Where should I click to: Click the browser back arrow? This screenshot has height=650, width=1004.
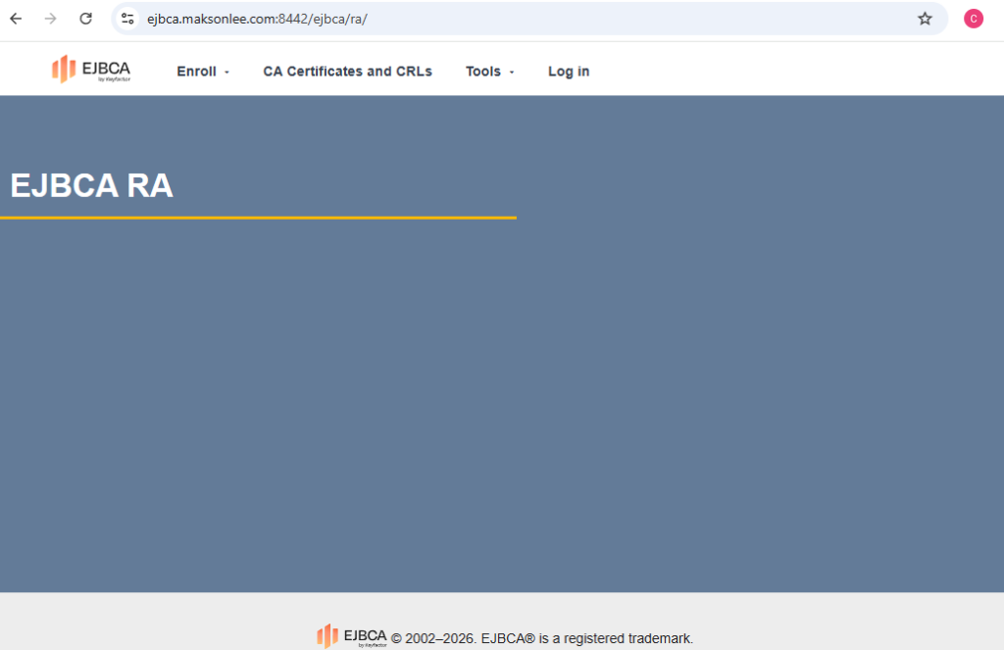coord(16,19)
